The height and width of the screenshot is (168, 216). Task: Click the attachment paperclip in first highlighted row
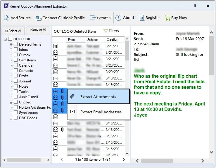62,91
